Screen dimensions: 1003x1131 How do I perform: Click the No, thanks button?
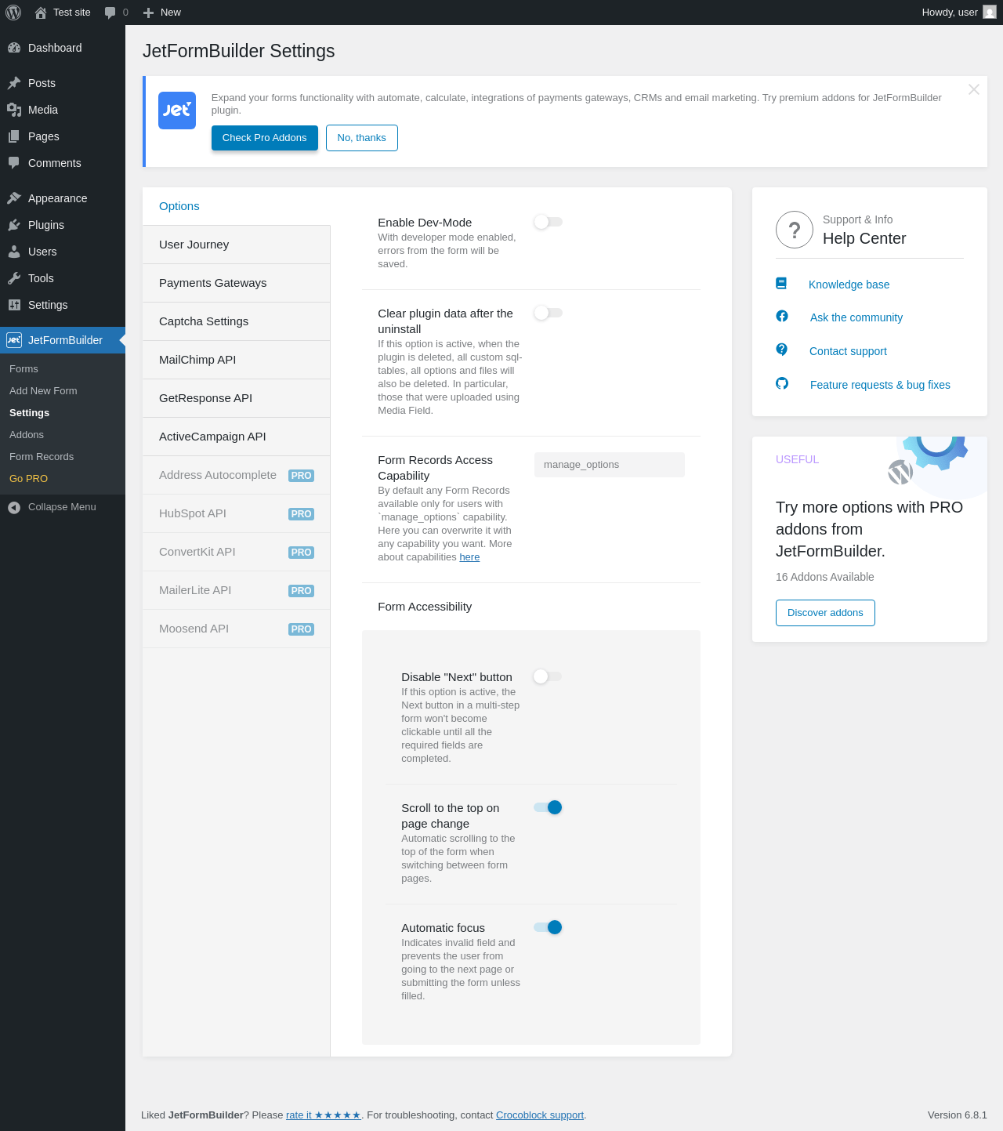(x=362, y=138)
